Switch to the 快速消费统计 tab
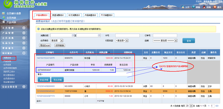The height and width of the screenshot is (109, 223). [58, 15]
